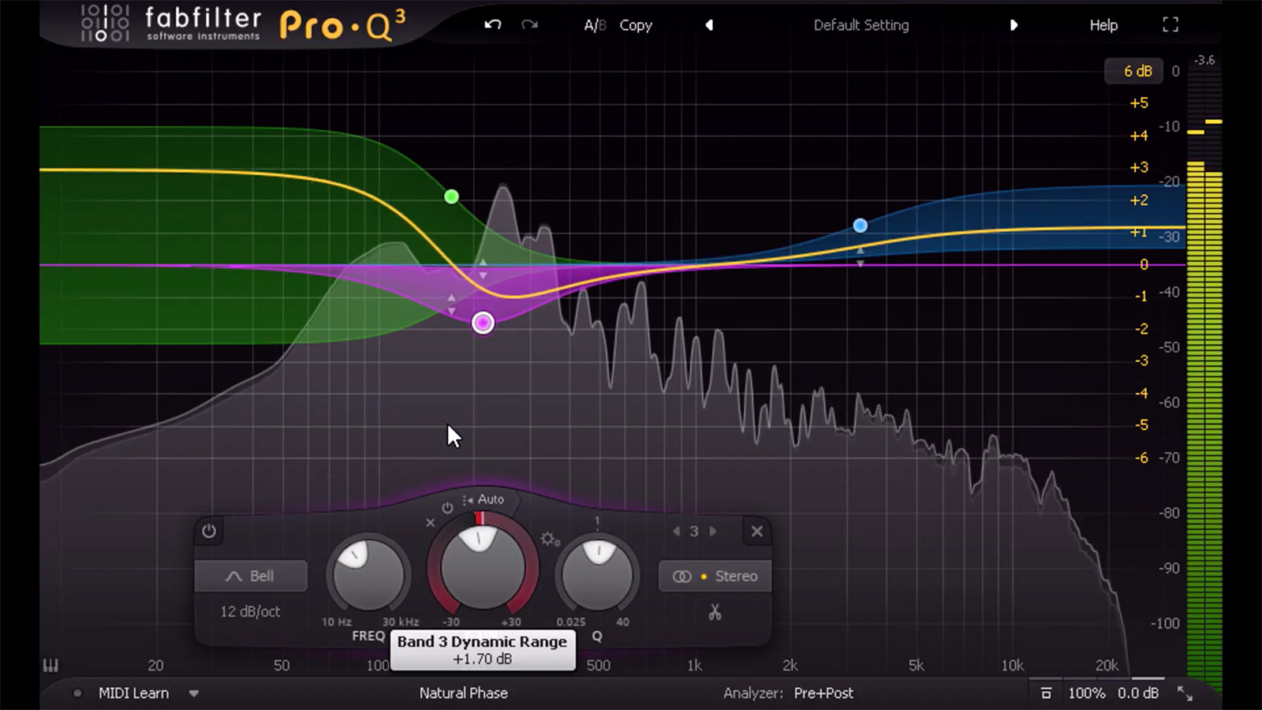This screenshot has height=710, width=1262.
Task: Open the Help menu
Action: tap(1103, 24)
